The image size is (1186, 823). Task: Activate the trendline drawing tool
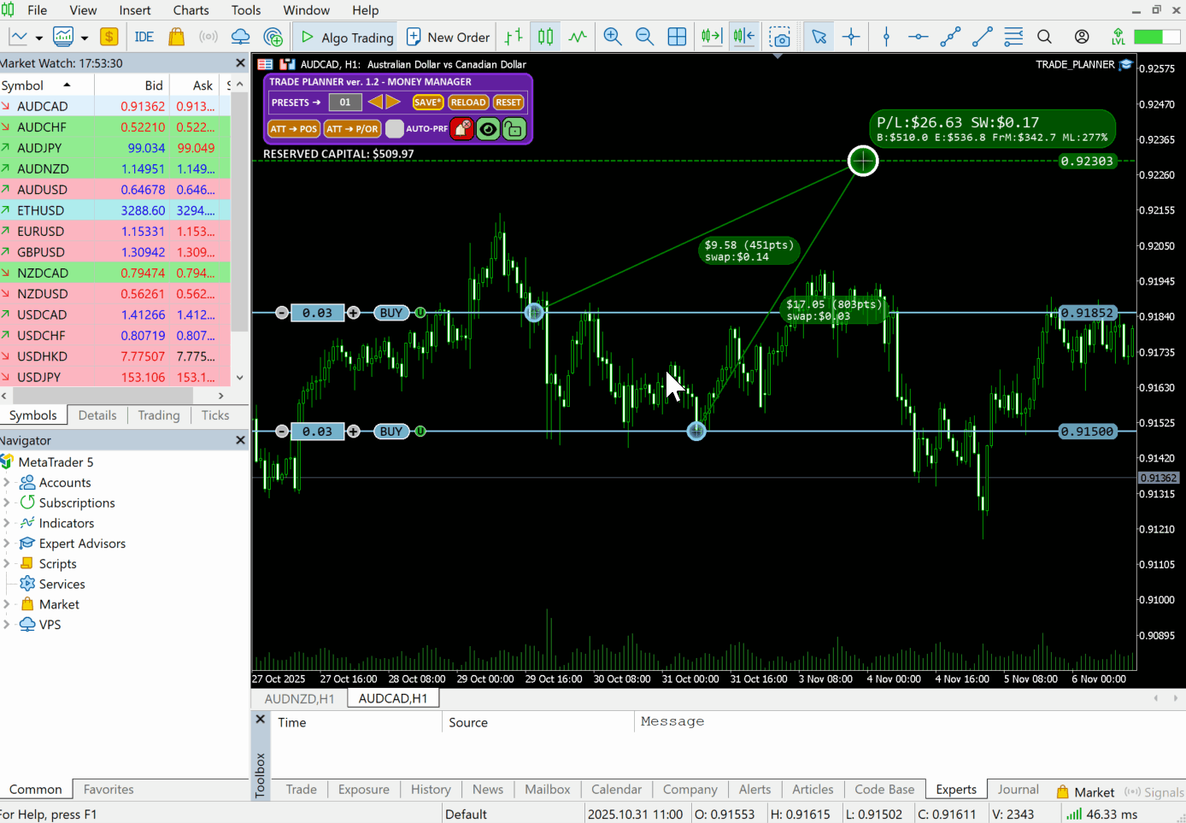point(982,37)
